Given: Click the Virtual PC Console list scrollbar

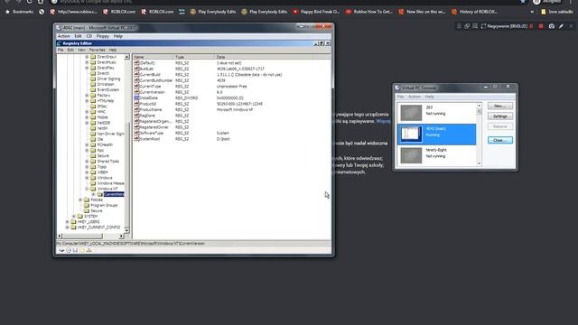Looking at the screenshot, I should [x=480, y=135].
